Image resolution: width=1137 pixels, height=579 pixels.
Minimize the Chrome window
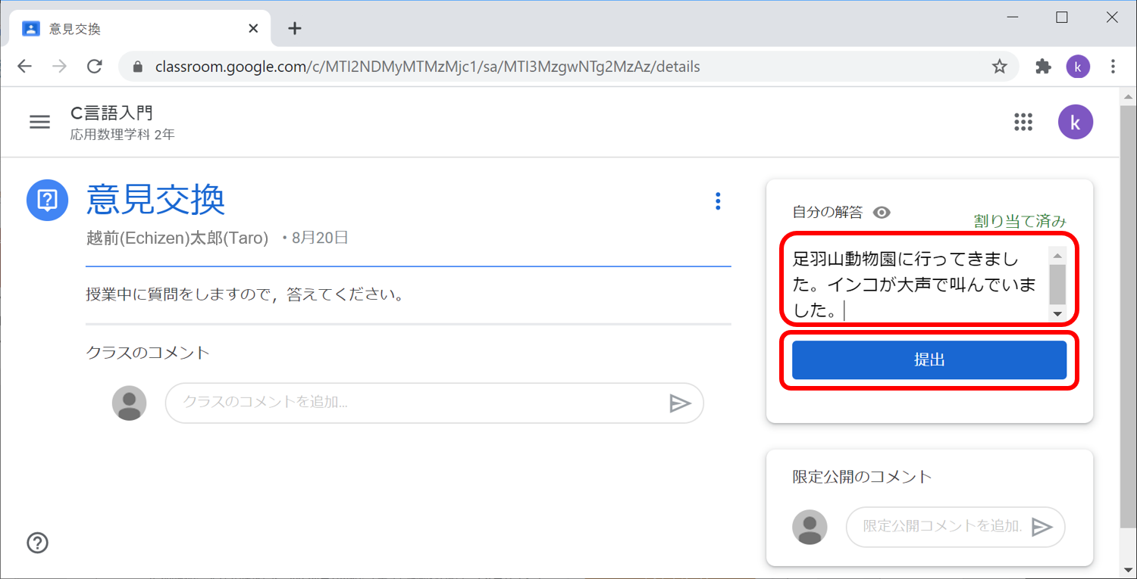point(1012,17)
